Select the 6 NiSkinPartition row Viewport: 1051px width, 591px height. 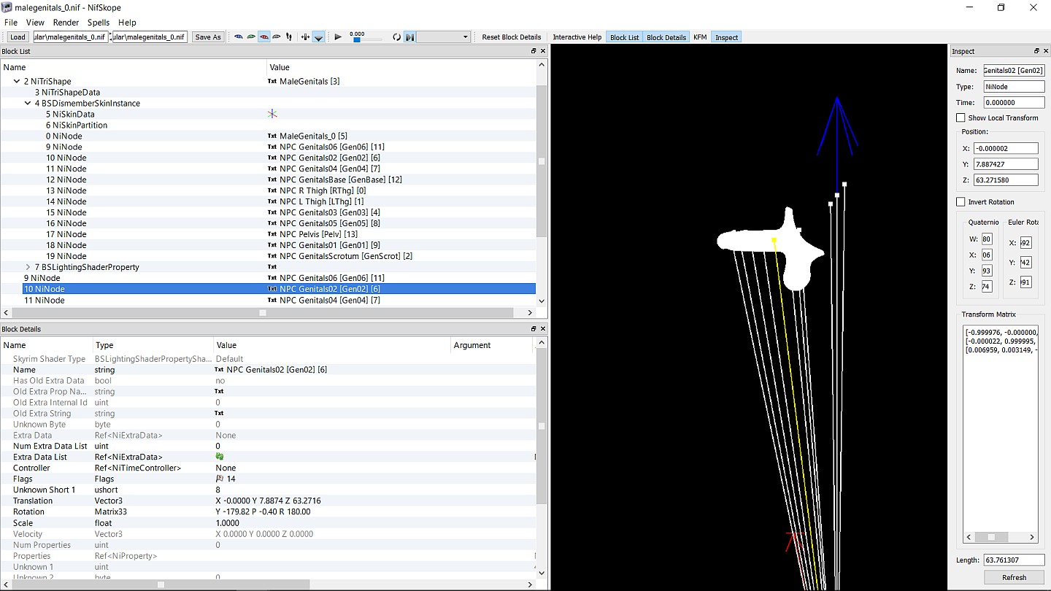coord(268,125)
